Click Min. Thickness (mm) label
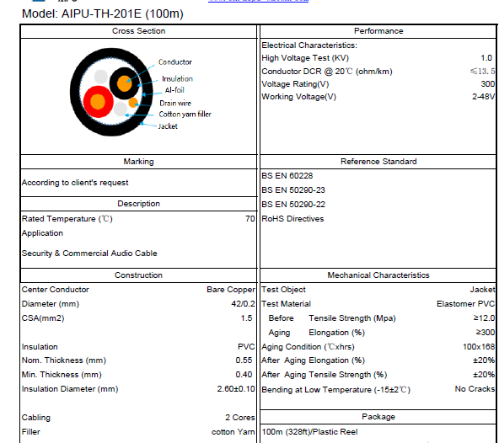 coord(62,375)
